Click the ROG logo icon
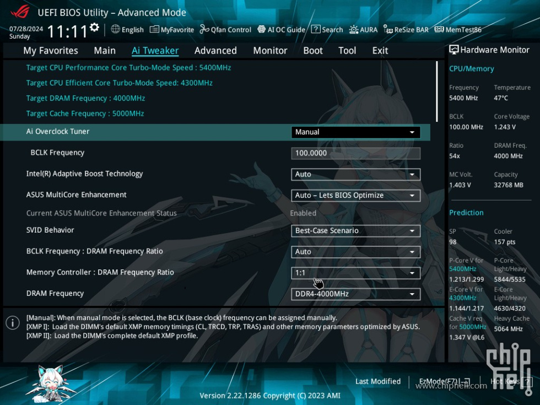540x405 pixels. 20,12
